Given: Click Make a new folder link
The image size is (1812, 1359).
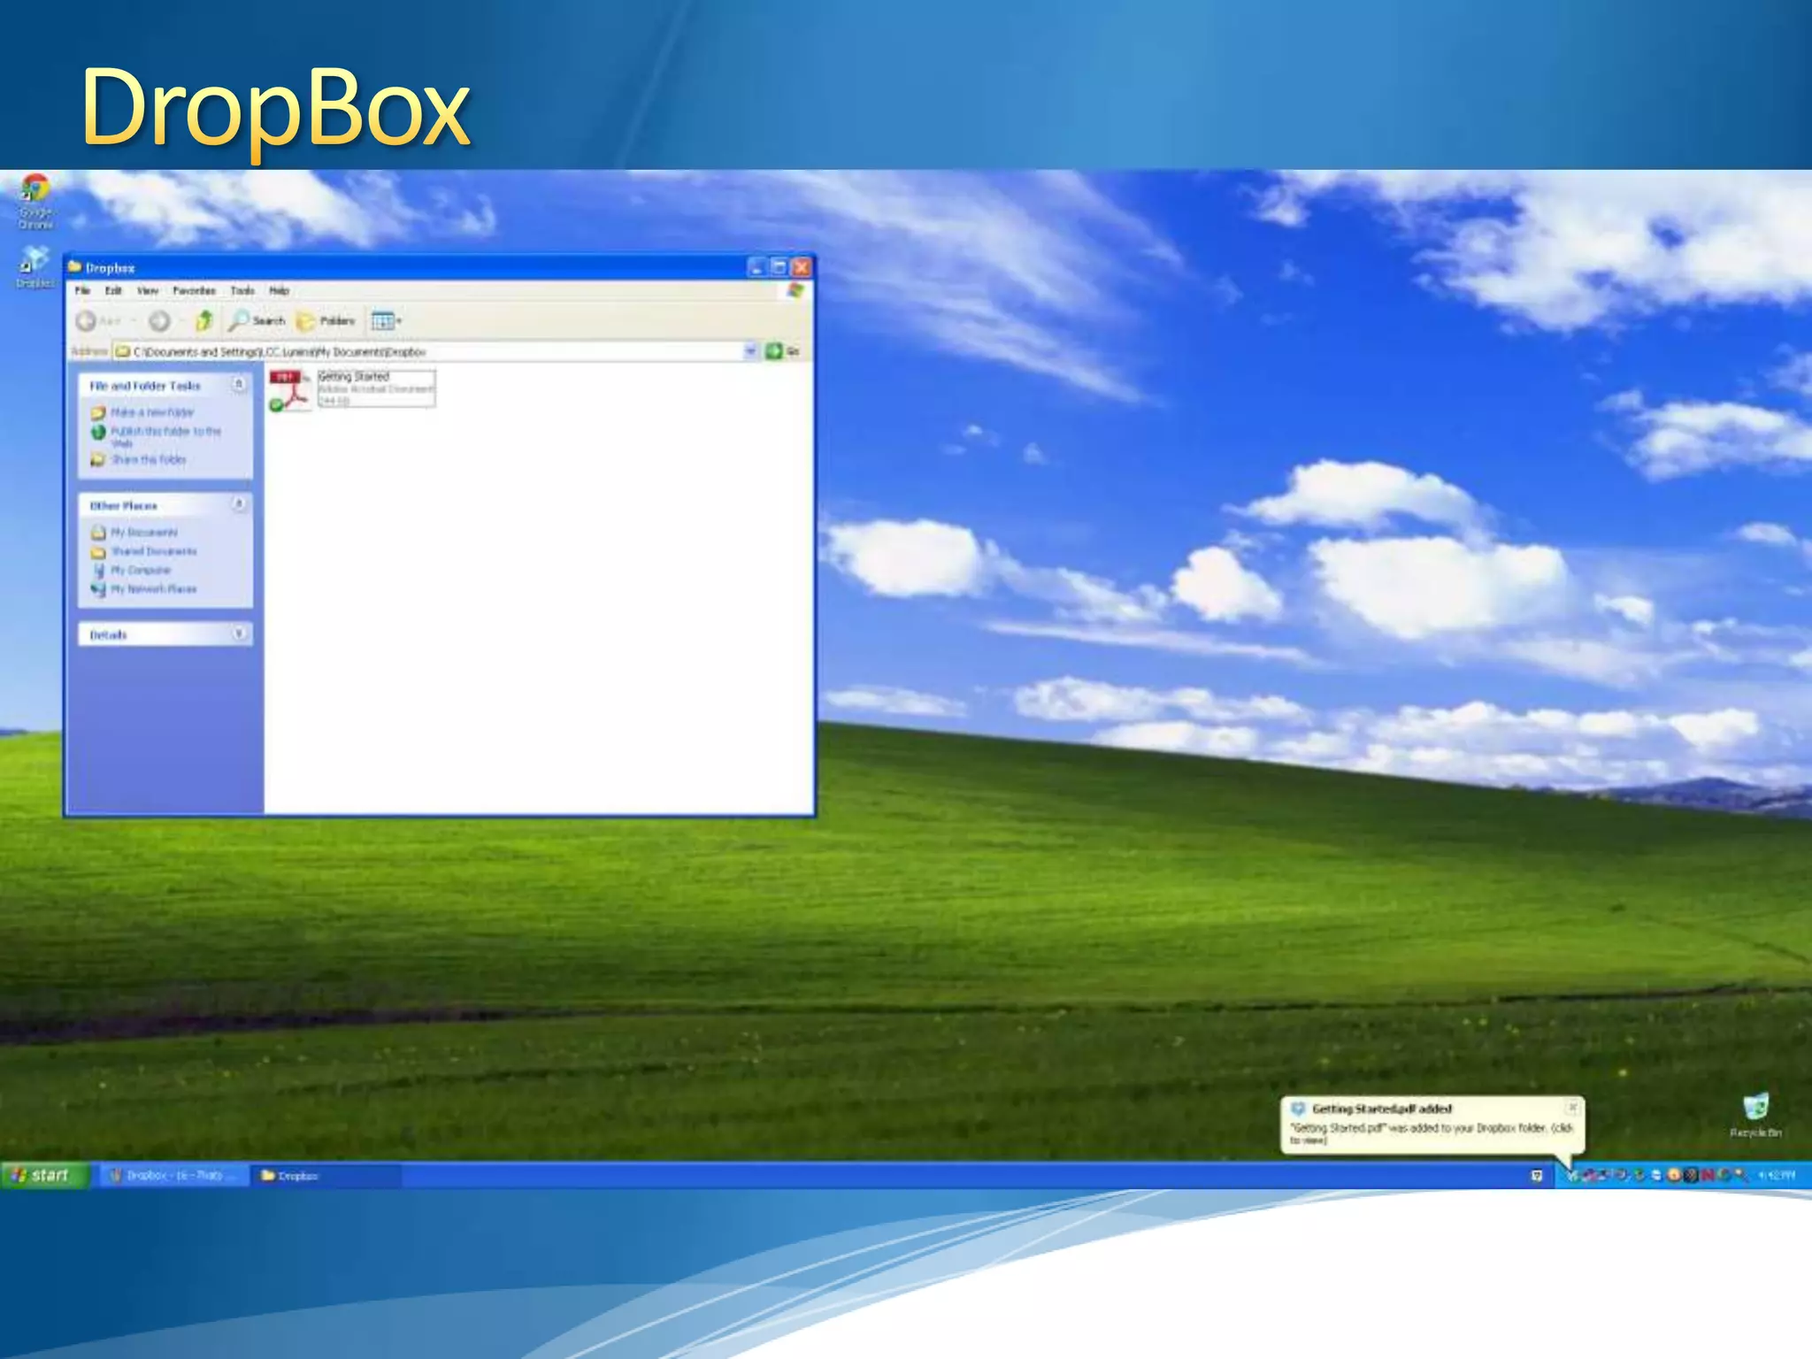Looking at the screenshot, I should click(151, 412).
